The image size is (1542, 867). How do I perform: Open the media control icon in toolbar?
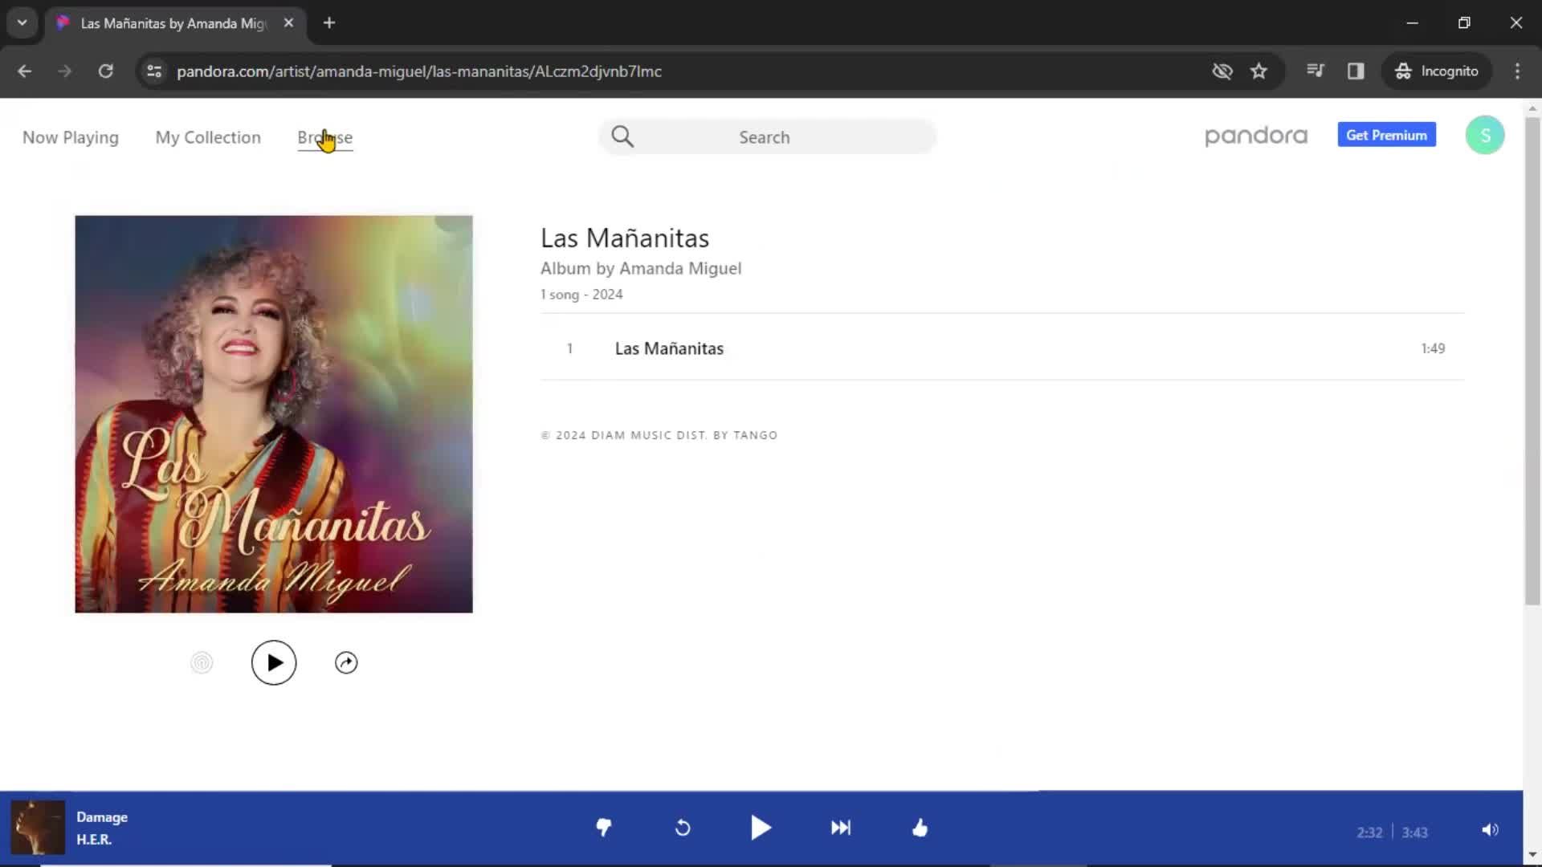[x=1316, y=71]
